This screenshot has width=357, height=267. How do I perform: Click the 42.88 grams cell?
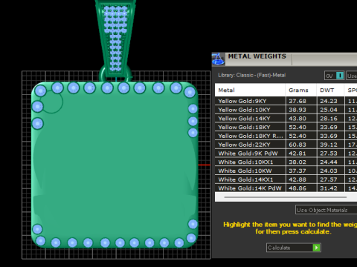pos(301,179)
